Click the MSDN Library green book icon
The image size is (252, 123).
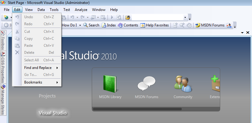point(110,84)
